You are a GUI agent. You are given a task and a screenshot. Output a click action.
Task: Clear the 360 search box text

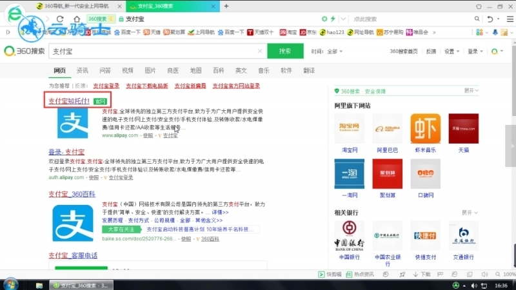pyautogui.click(x=260, y=51)
